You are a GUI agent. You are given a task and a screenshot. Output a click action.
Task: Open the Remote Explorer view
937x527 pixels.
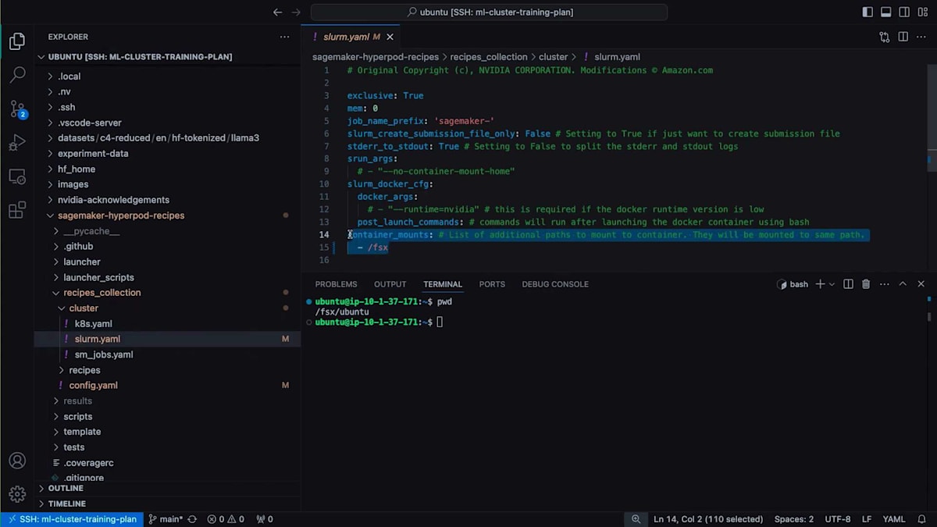pos(17,177)
